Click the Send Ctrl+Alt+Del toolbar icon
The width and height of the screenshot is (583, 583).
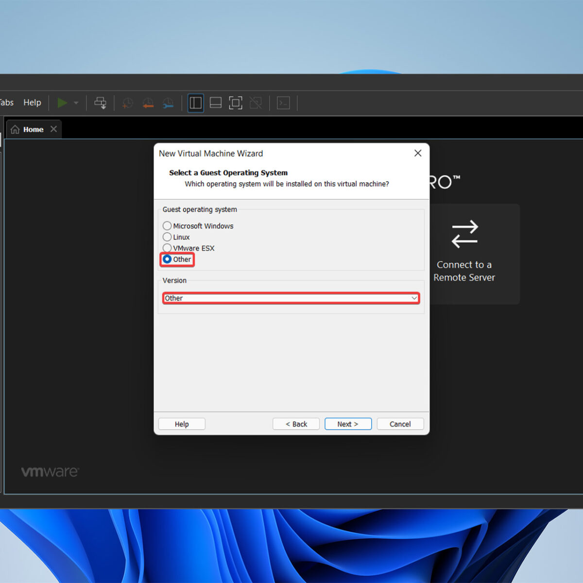[x=101, y=103]
